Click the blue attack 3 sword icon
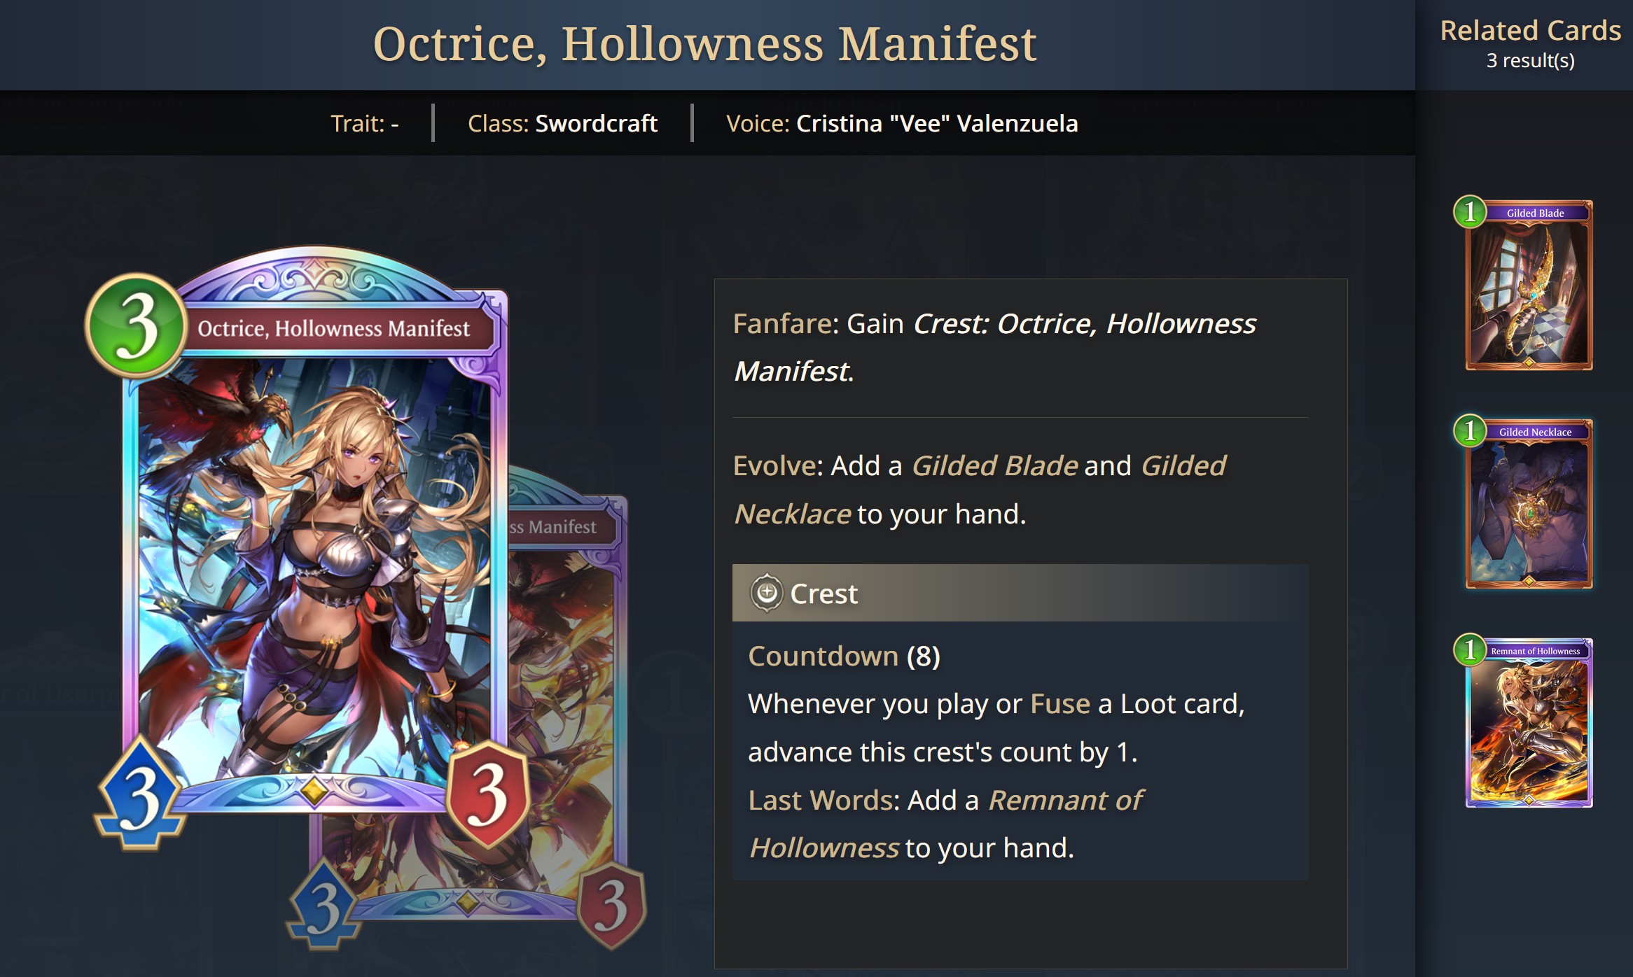1633x977 pixels. pos(140,794)
